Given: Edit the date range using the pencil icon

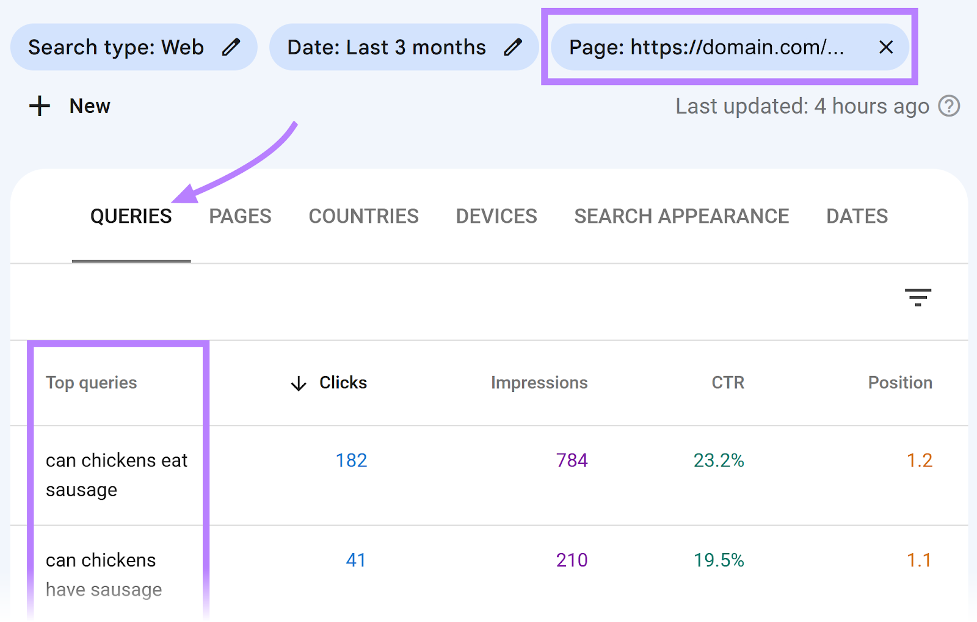Looking at the screenshot, I should click(x=515, y=47).
